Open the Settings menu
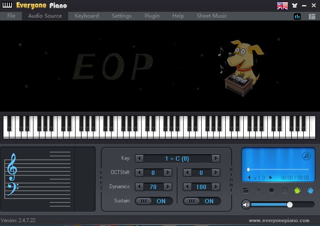The width and height of the screenshot is (320, 226). 122,16
